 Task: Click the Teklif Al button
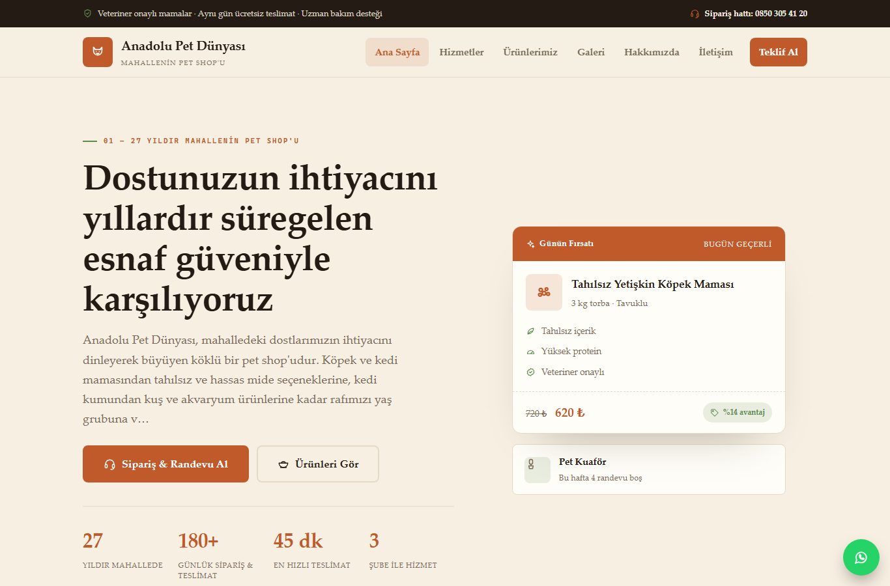coord(779,52)
